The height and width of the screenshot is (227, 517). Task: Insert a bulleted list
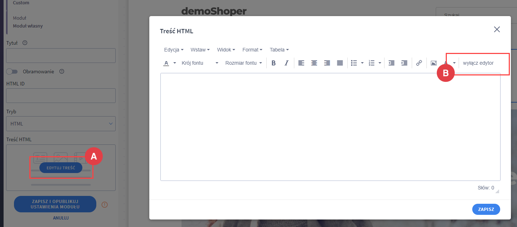pos(354,63)
